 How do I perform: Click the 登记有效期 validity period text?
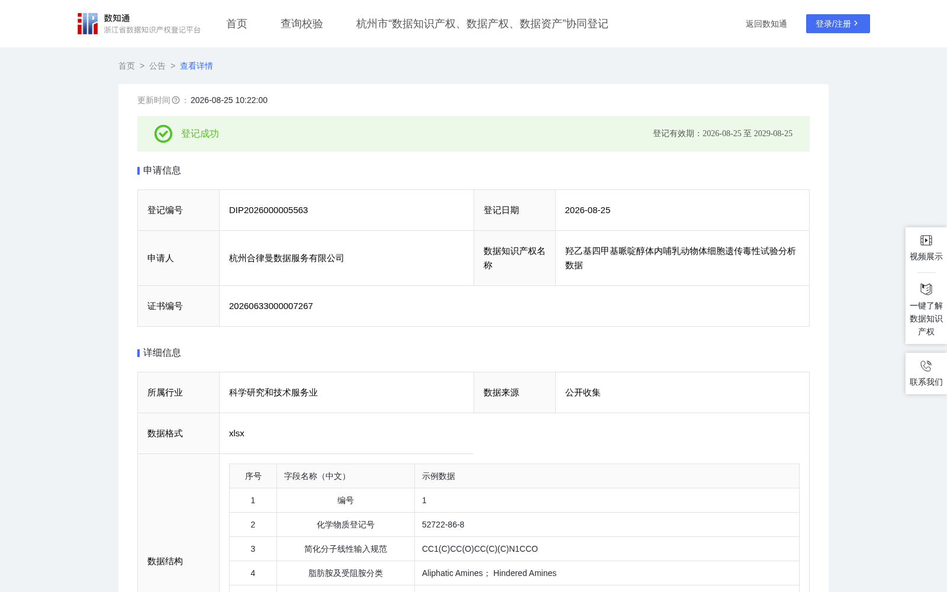click(x=723, y=134)
